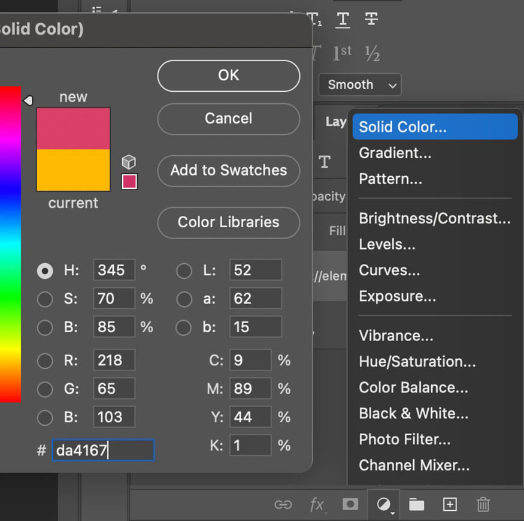The height and width of the screenshot is (521, 524).
Task: Confirm color with OK button
Action: 229,76
